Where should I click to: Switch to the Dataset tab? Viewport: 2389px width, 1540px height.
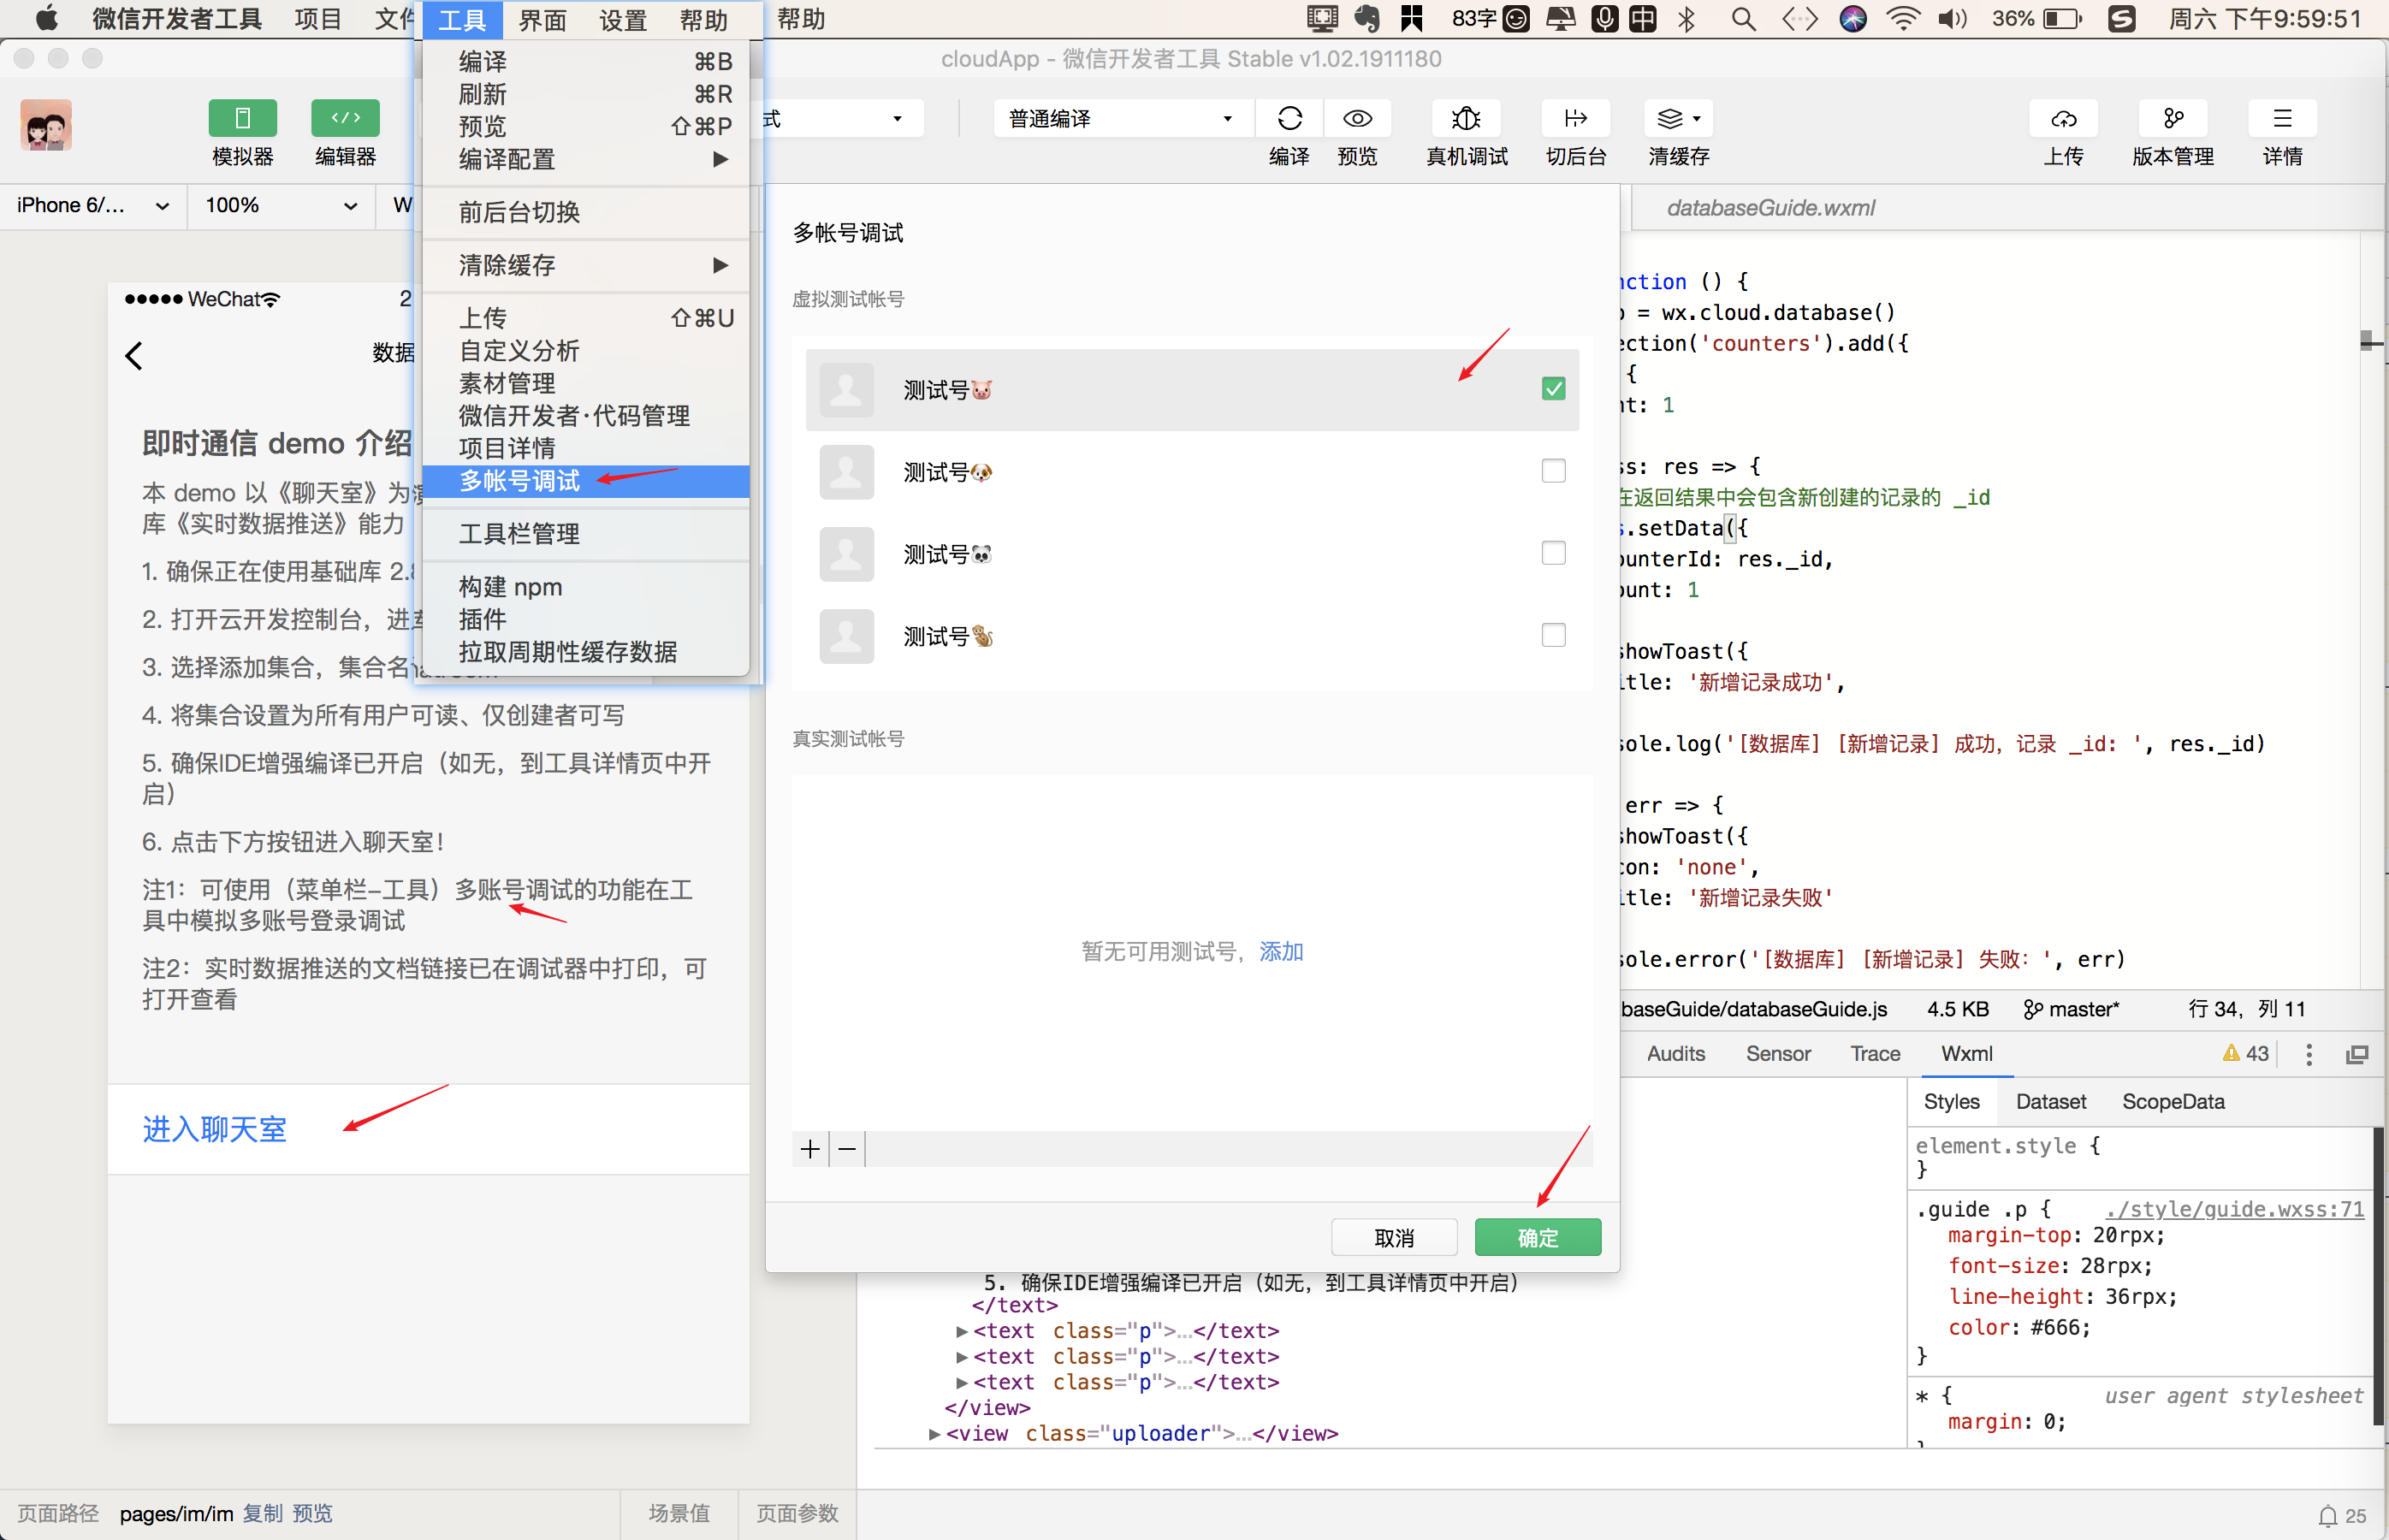coord(2050,1102)
